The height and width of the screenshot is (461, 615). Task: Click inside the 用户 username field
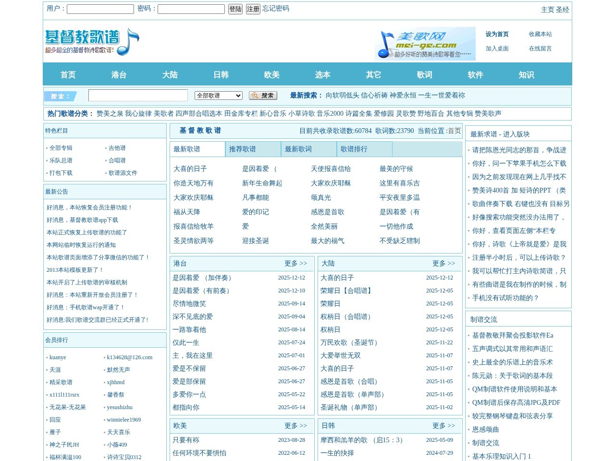(100, 9)
